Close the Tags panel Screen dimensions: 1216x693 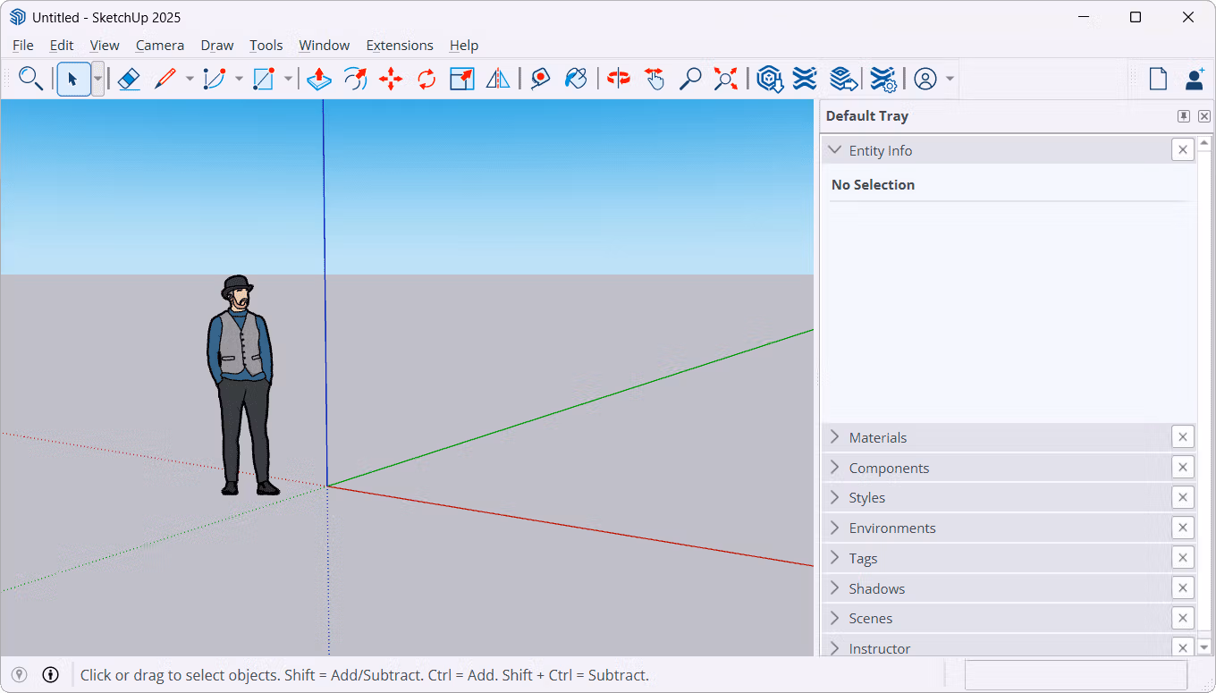[x=1183, y=558]
